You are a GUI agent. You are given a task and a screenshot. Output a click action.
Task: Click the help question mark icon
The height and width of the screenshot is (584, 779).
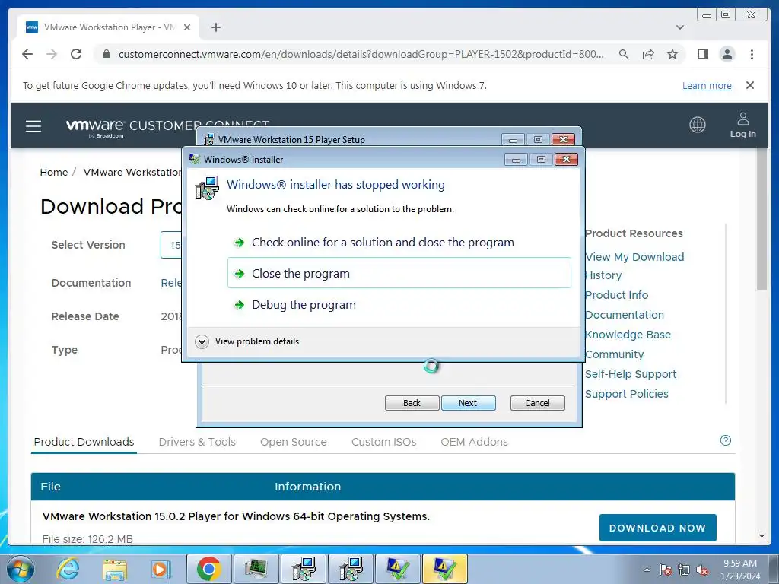tap(725, 440)
